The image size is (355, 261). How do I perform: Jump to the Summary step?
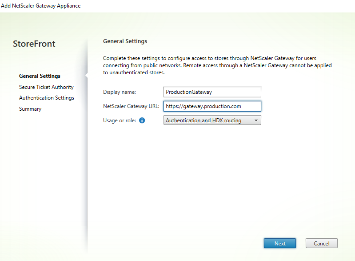[x=30, y=109]
